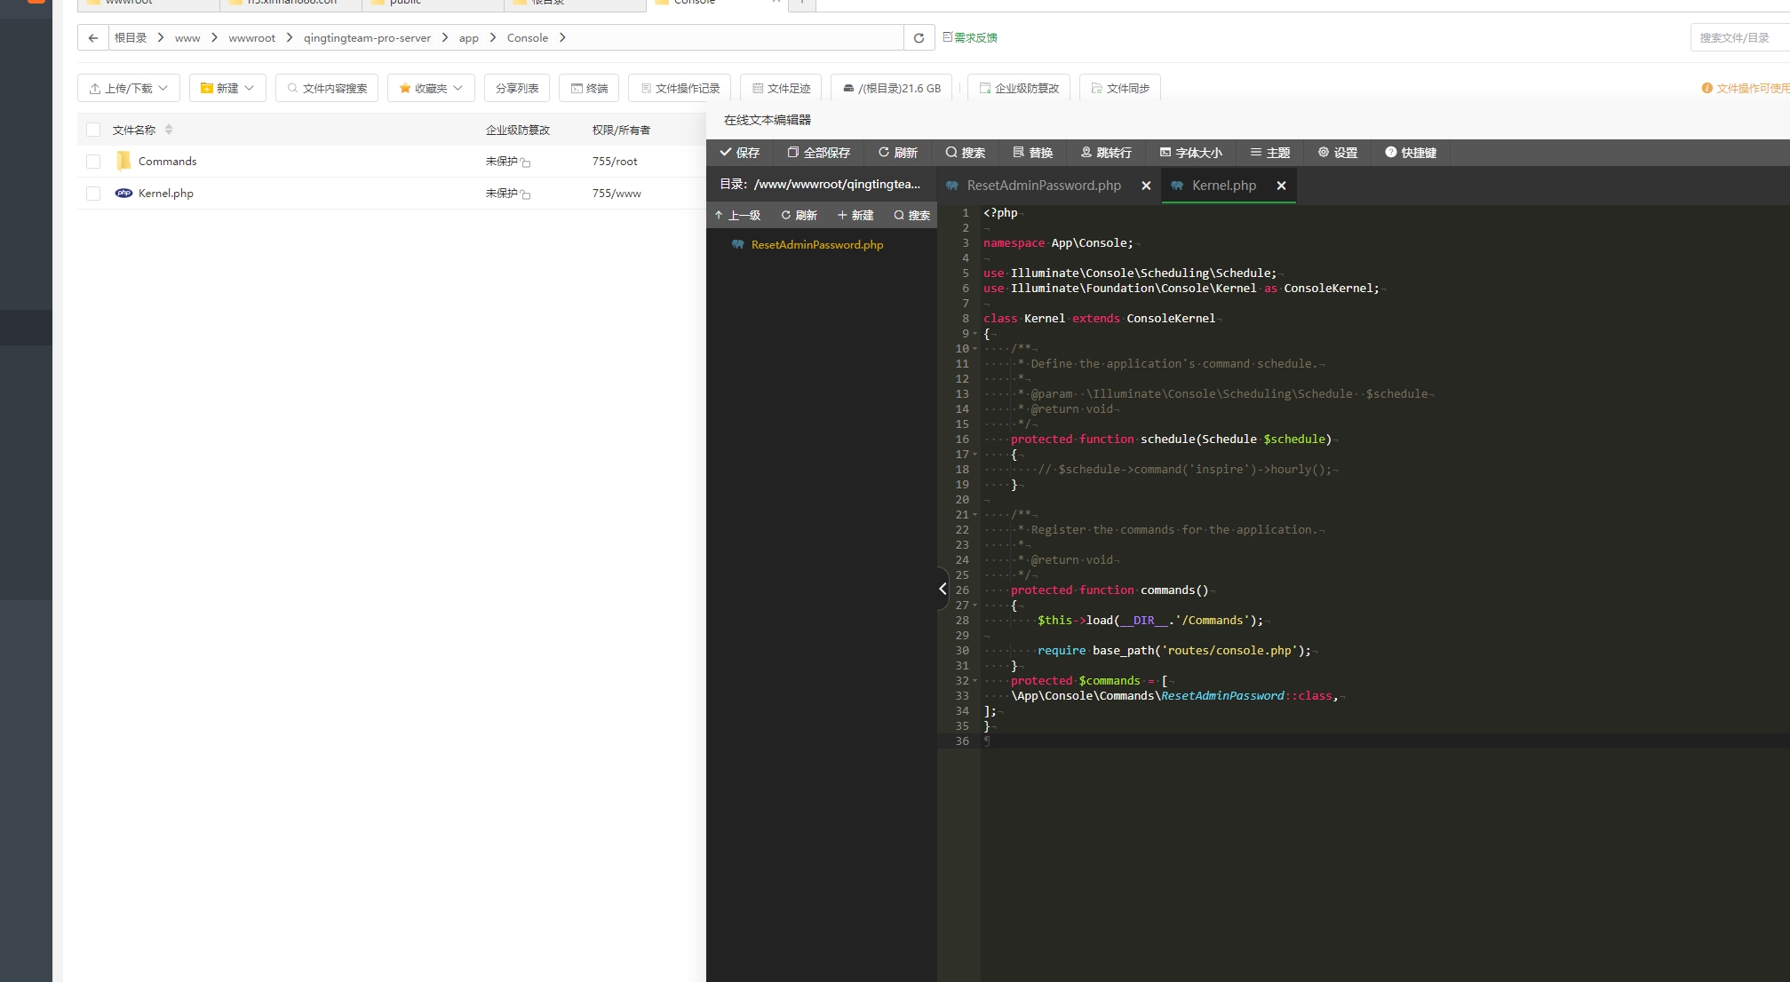
Task: Switch to the ResetAdminPassword.php editor tab
Action: 1044,186
